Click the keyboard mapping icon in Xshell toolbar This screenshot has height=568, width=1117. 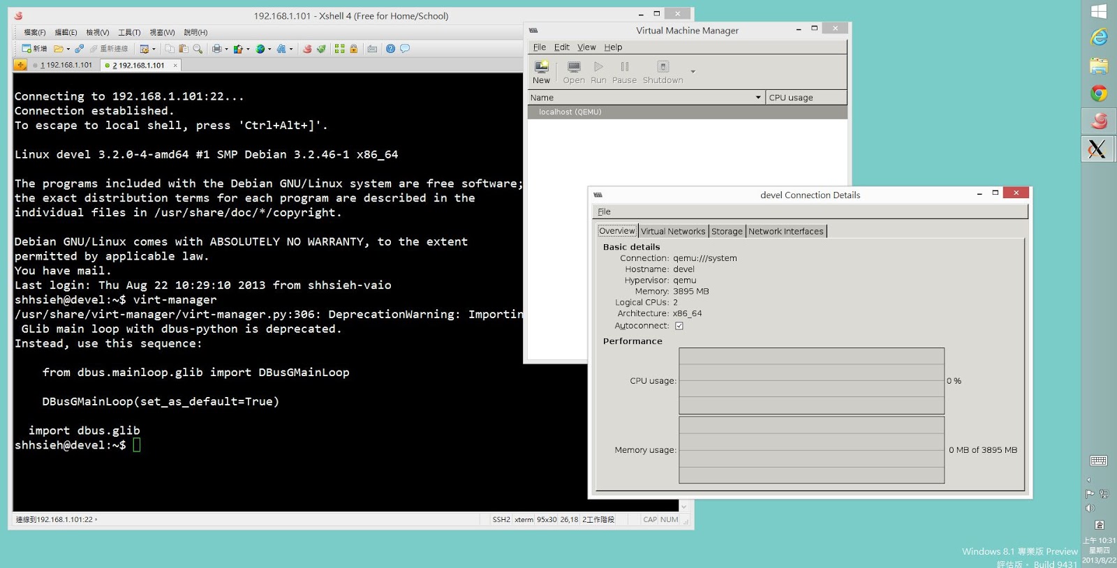coord(372,49)
